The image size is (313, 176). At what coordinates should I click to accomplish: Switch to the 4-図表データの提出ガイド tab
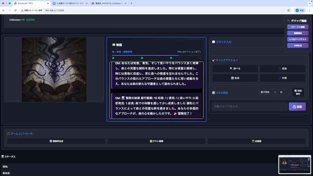70,4
